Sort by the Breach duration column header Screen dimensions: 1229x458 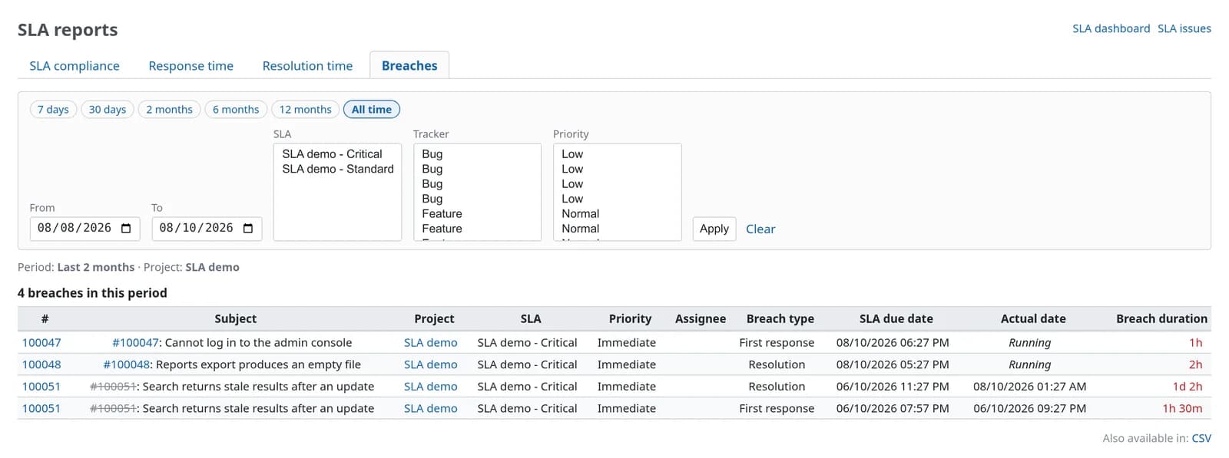point(1161,318)
